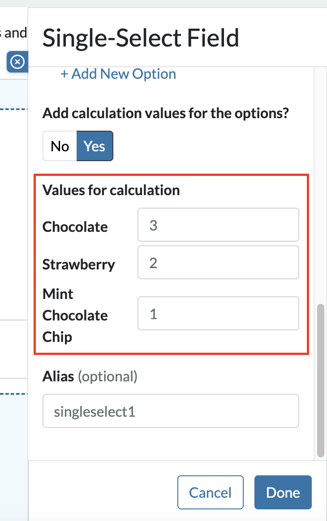327x521 pixels.
Task: Click the Strawberry calculation value field
Action: pyautogui.click(x=218, y=262)
